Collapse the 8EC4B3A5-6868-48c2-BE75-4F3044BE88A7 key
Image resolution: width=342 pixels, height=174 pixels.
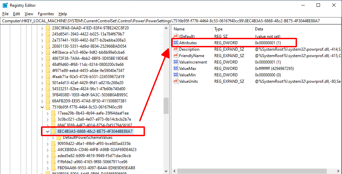pos(48,131)
